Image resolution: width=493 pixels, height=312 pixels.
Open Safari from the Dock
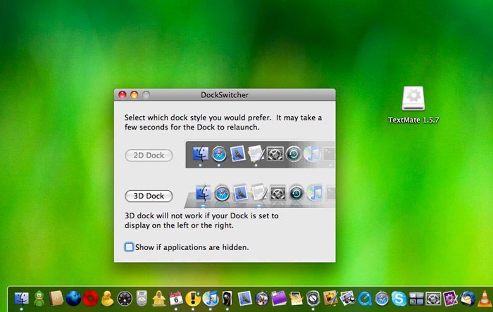(382, 298)
